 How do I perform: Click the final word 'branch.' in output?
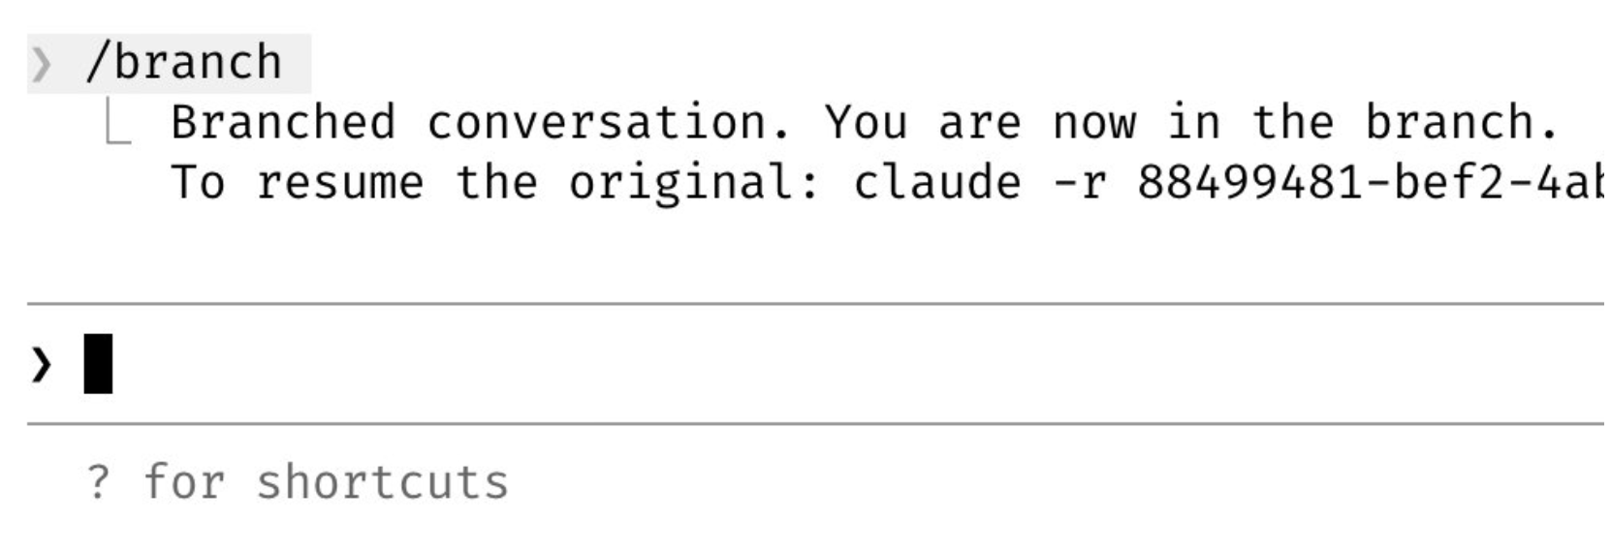pyautogui.click(x=1462, y=123)
